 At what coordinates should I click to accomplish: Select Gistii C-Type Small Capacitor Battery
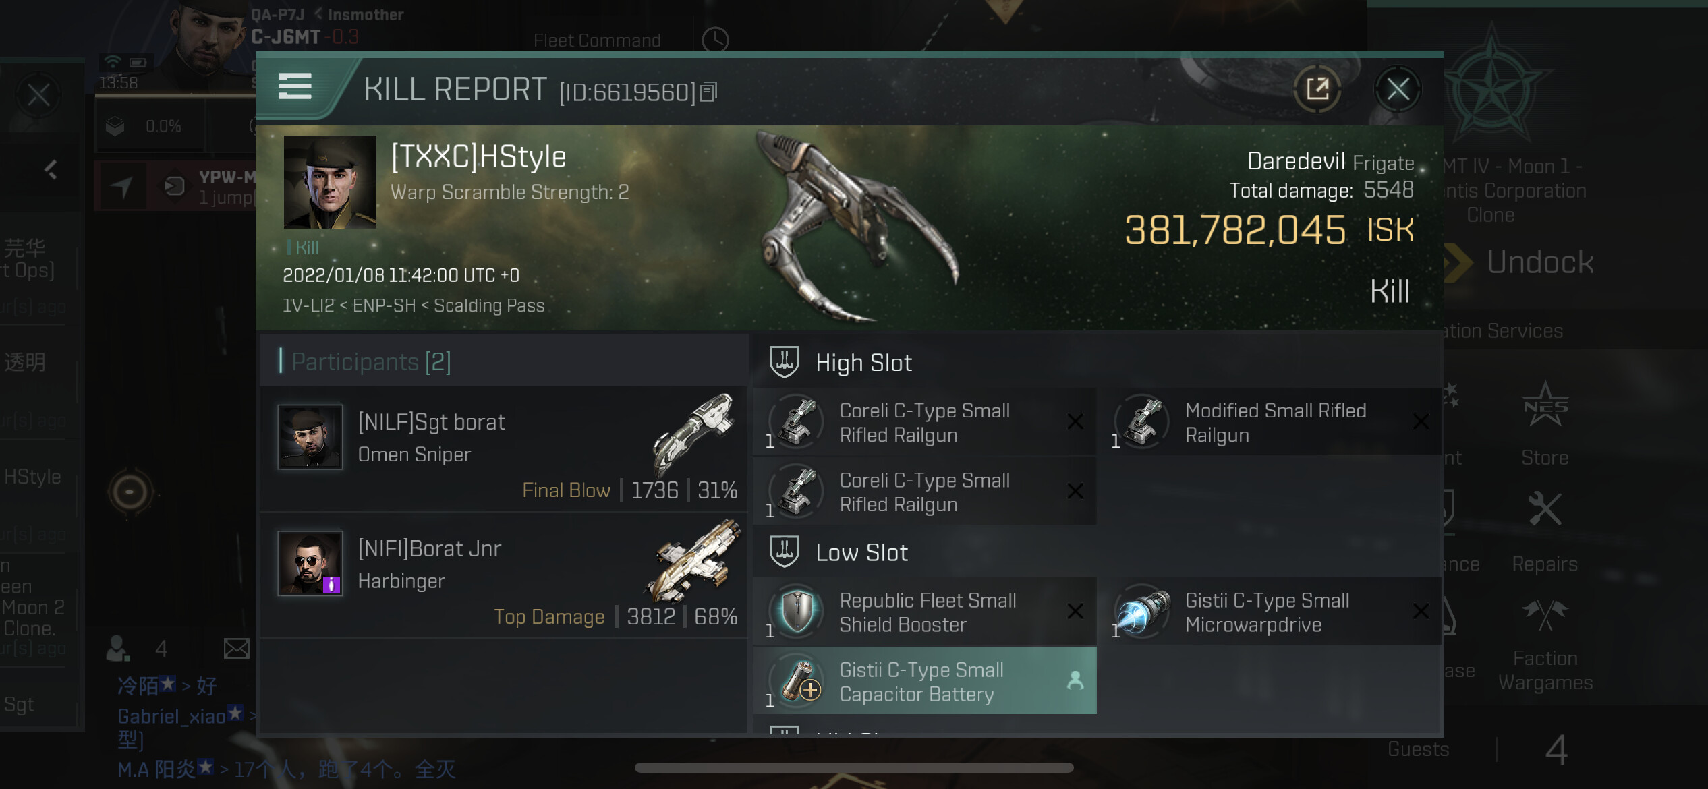(x=924, y=681)
